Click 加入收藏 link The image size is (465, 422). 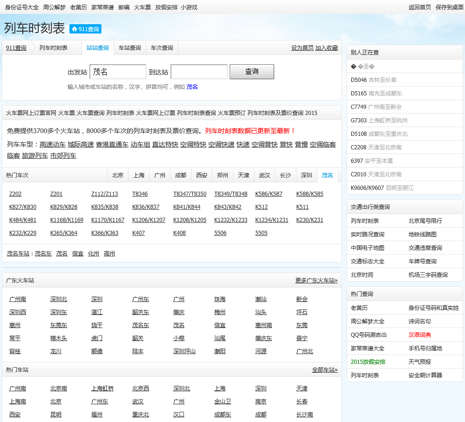[x=327, y=48]
